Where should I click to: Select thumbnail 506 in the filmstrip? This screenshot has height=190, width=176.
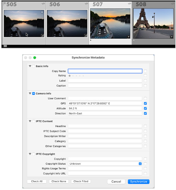point(67,23)
